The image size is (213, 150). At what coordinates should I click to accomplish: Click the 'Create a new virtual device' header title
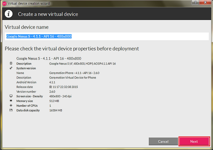tap(48, 14)
